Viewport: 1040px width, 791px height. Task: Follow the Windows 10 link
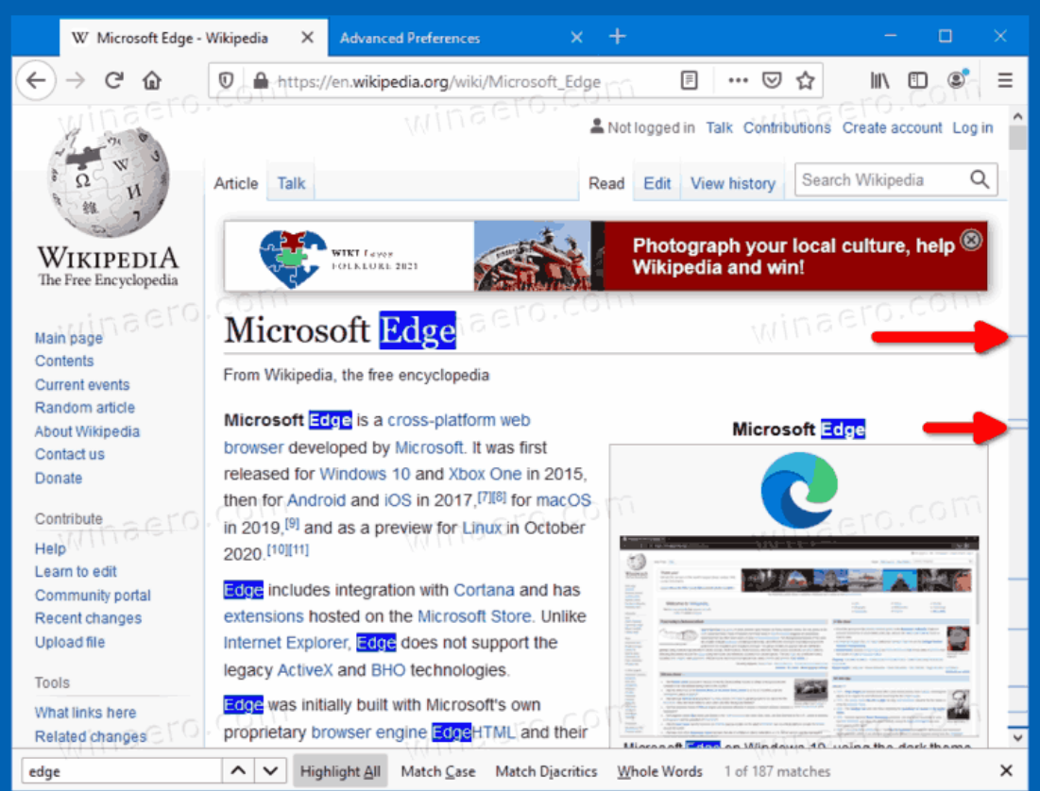[x=365, y=474]
